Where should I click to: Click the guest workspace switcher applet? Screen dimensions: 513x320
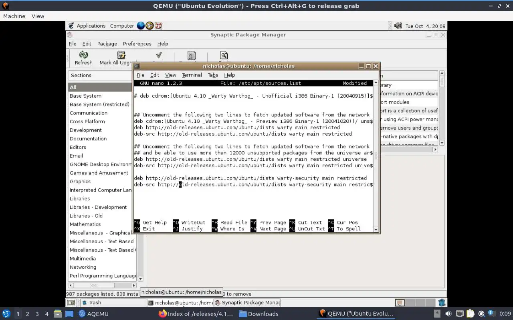click(x=415, y=303)
